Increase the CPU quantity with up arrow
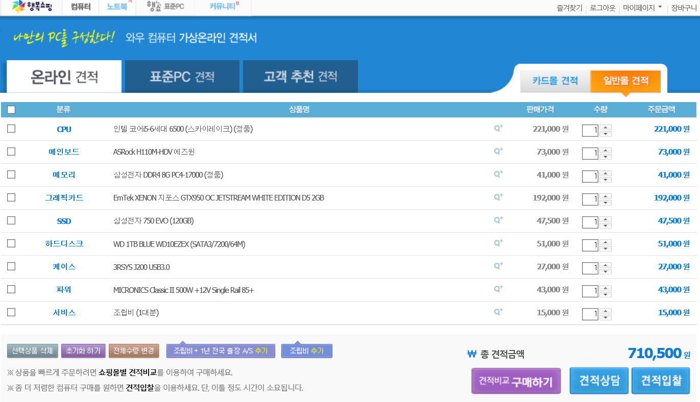This screenshot has width=700, height=402. click(x=606, y=128)
